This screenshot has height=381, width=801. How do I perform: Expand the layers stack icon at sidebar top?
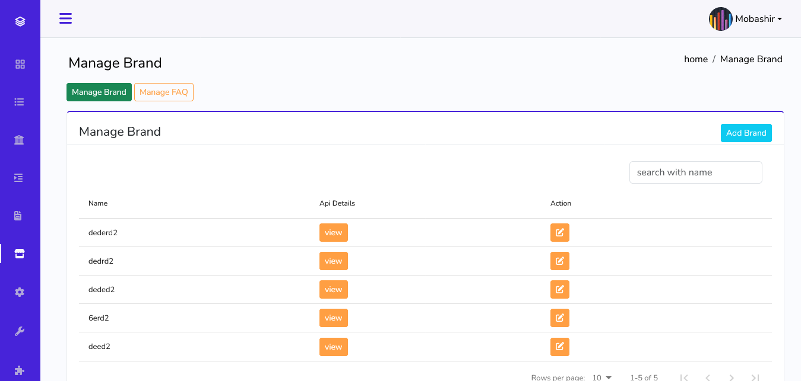point(20,21)
